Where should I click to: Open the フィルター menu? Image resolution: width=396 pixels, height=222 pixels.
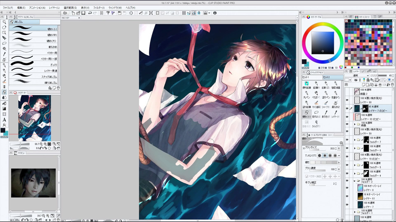[x=99, y=8]
